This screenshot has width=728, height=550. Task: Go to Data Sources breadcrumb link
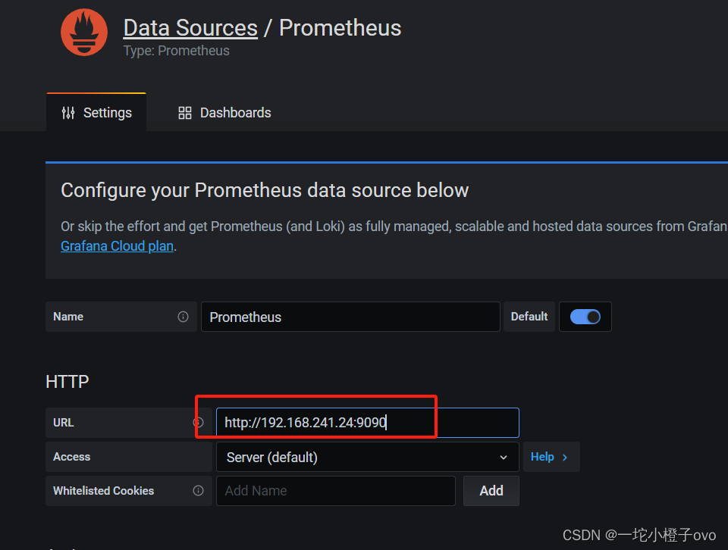click(190, 28)
